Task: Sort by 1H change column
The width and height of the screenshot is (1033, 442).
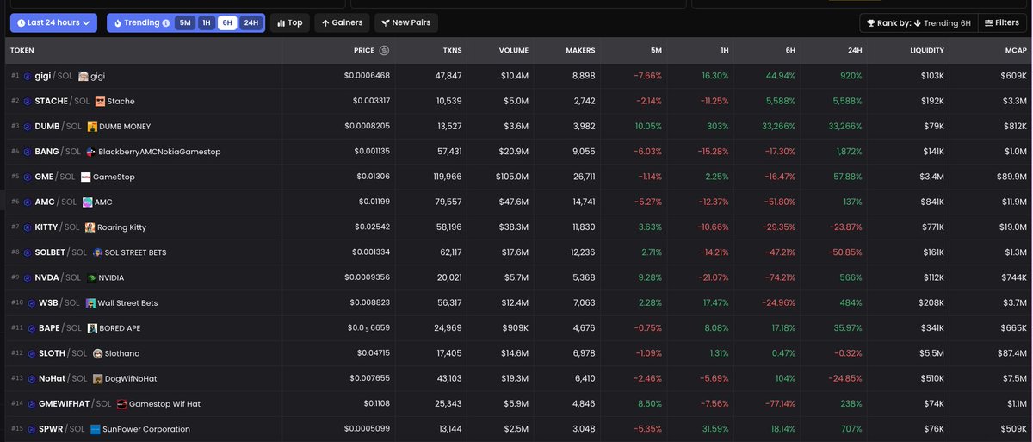Action: [x=722, y=51]
